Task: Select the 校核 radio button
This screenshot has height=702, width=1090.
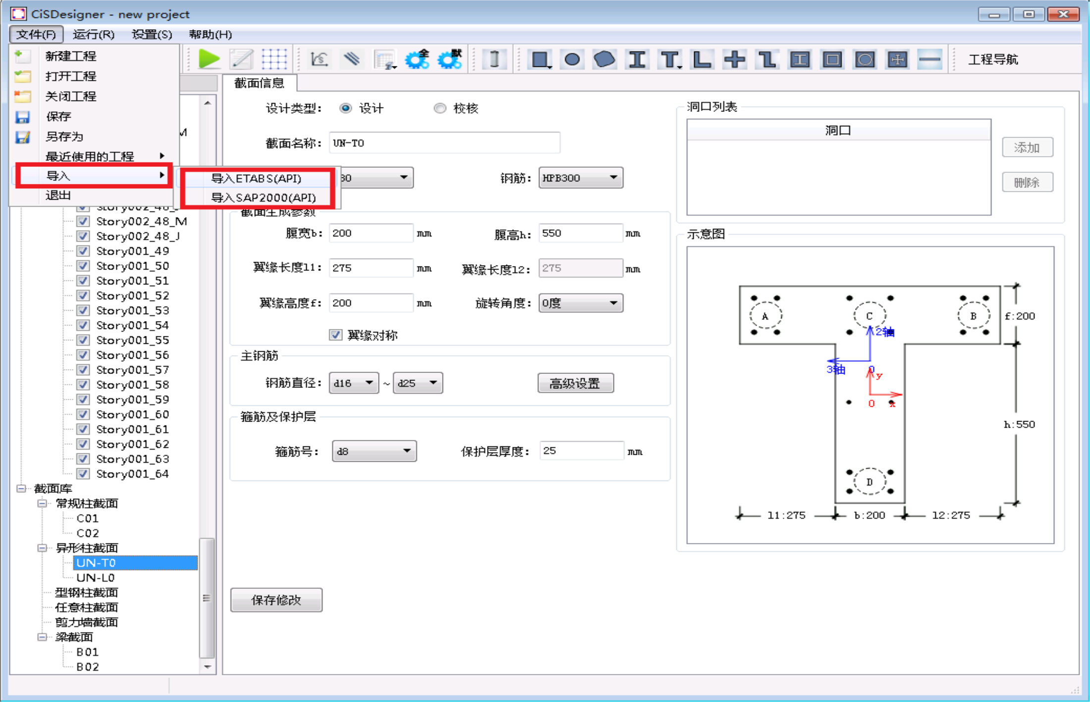Action: pyautogui.click(x=440, y=108)
